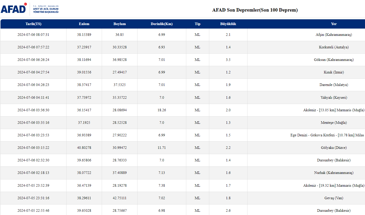
Task: Click the Tip column header
Action: click(x=197, y=24)
